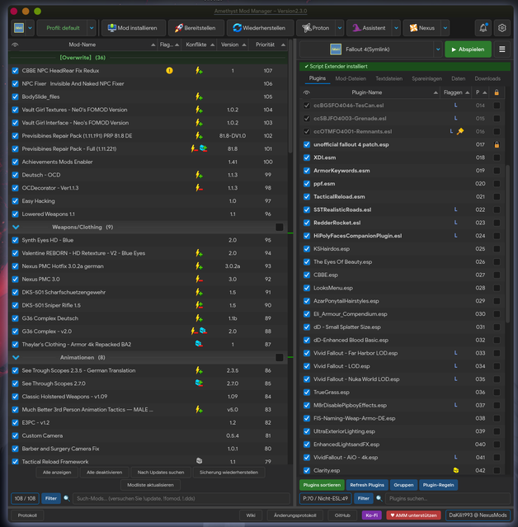
Task: Click warning flag on CBBE NPC HeadRear Fix Redux
Action: 169,71
